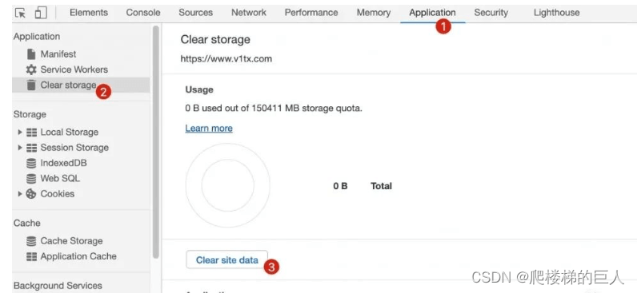Expand the Session Storage tree arrow
637x293 pixels.
point(20,148)
